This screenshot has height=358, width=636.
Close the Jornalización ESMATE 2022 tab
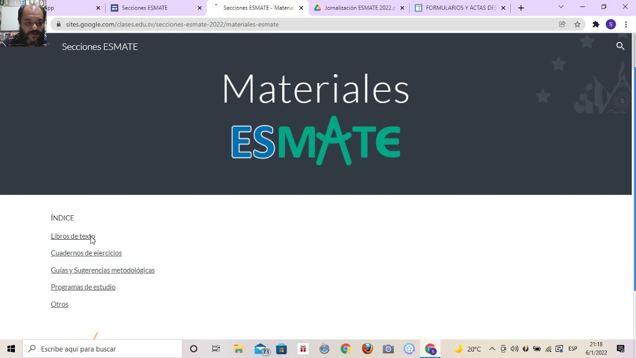(x=402, y=8)
